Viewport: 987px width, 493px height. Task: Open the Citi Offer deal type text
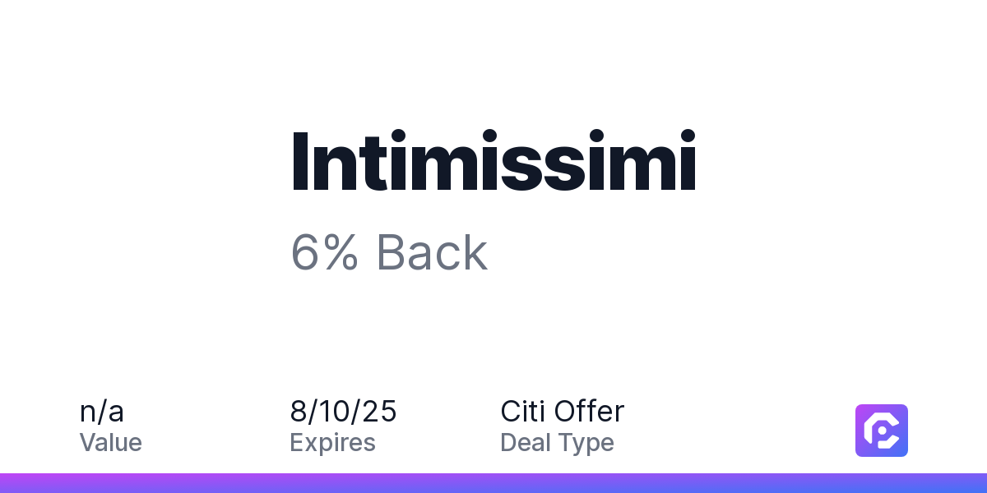[563, 412]
